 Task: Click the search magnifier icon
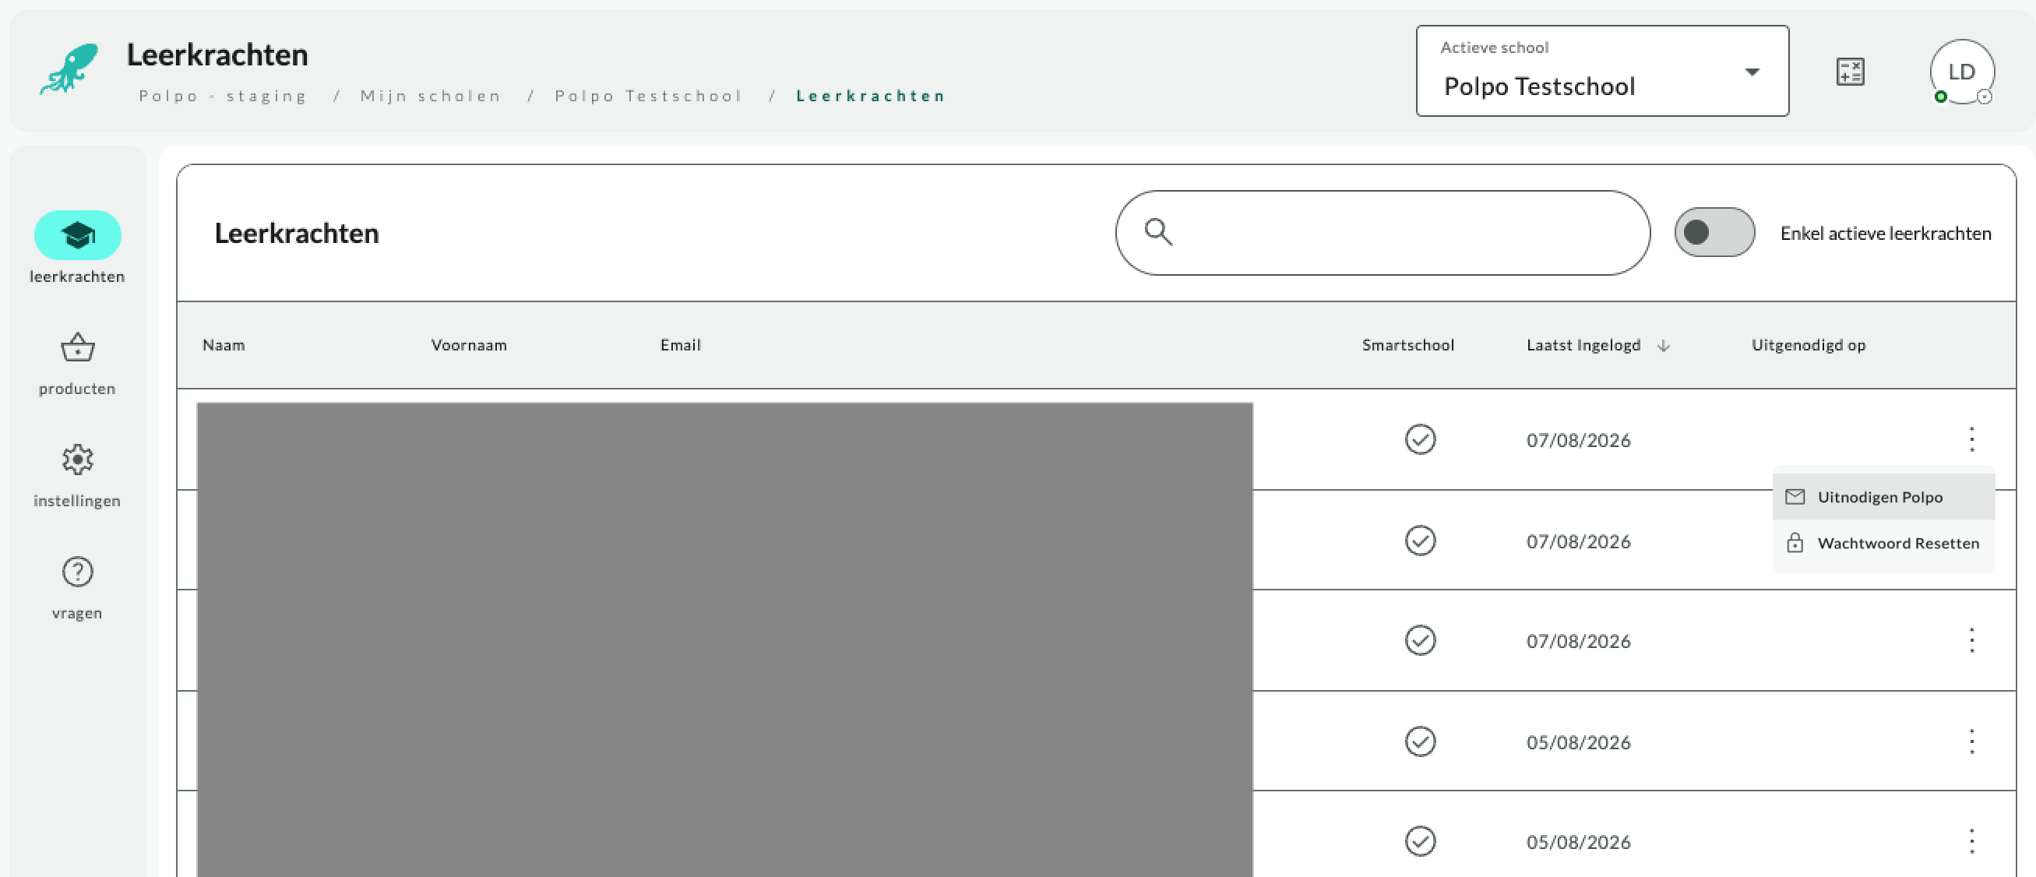tap(1158, 232)
